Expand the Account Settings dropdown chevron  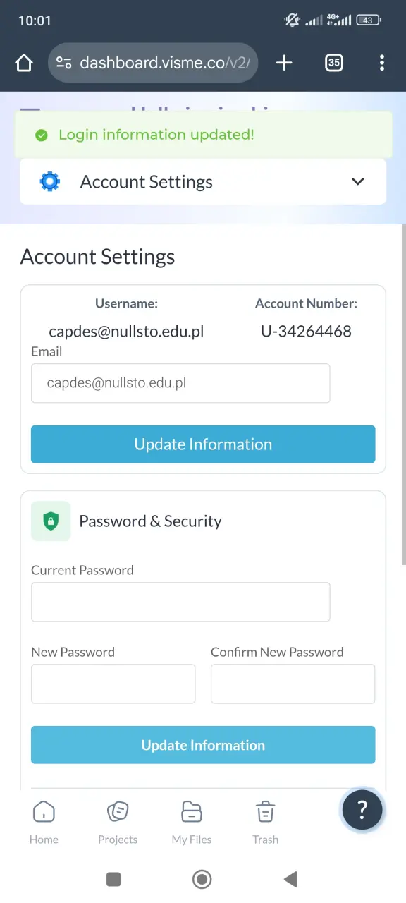(358, 181)
